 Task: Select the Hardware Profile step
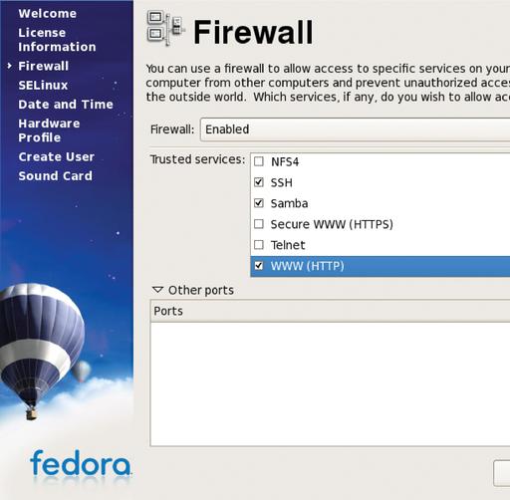pyautogui.click(x=49, y=130)
